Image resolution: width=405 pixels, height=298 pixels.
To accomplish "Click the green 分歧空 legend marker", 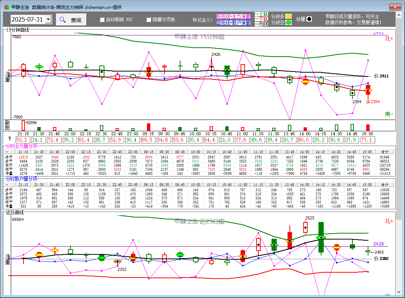I will pyautogui.click(x=288, y=23).
